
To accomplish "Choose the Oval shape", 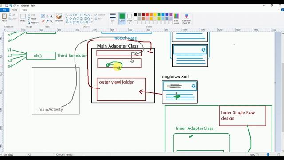I will [75, 15].
